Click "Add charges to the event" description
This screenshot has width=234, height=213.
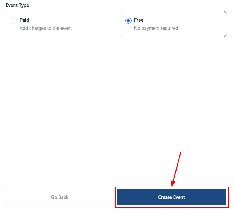[46, 28]
